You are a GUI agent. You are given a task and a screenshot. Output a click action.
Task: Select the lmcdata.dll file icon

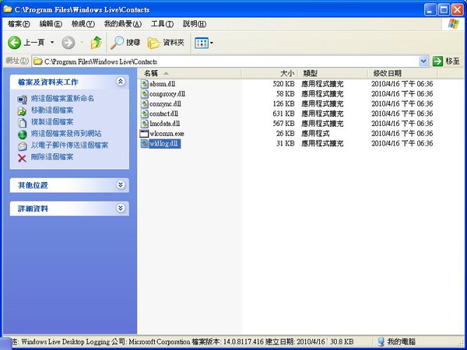click(x=145, y=124)
